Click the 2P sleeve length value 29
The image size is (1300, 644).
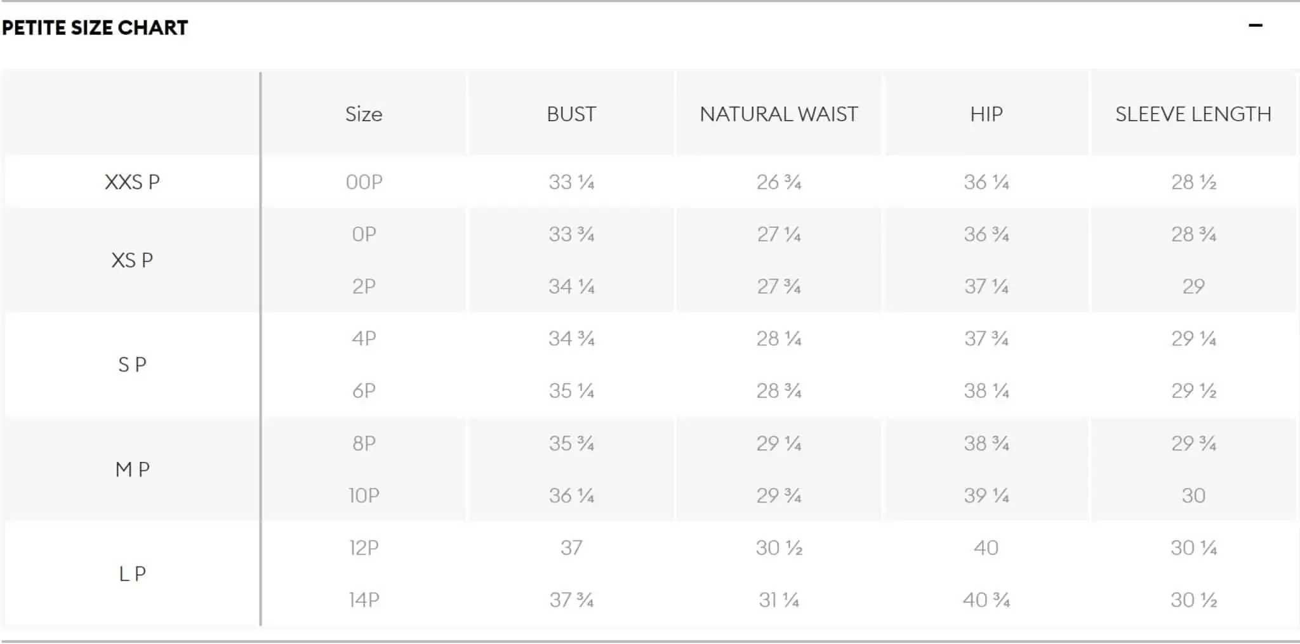[x=1193, y=287]
